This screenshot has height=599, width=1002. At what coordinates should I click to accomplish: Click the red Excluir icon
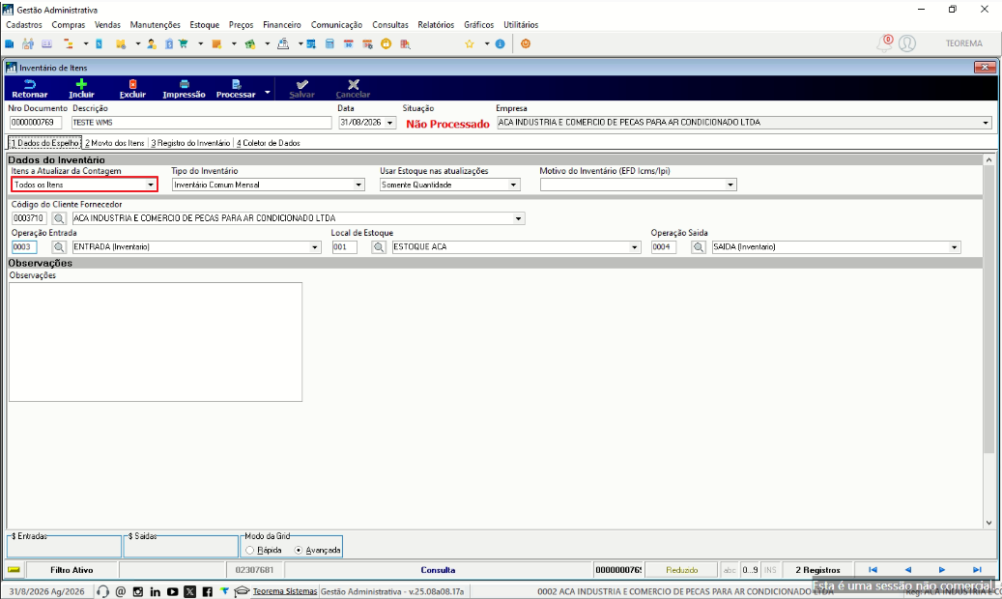(132, 84)
